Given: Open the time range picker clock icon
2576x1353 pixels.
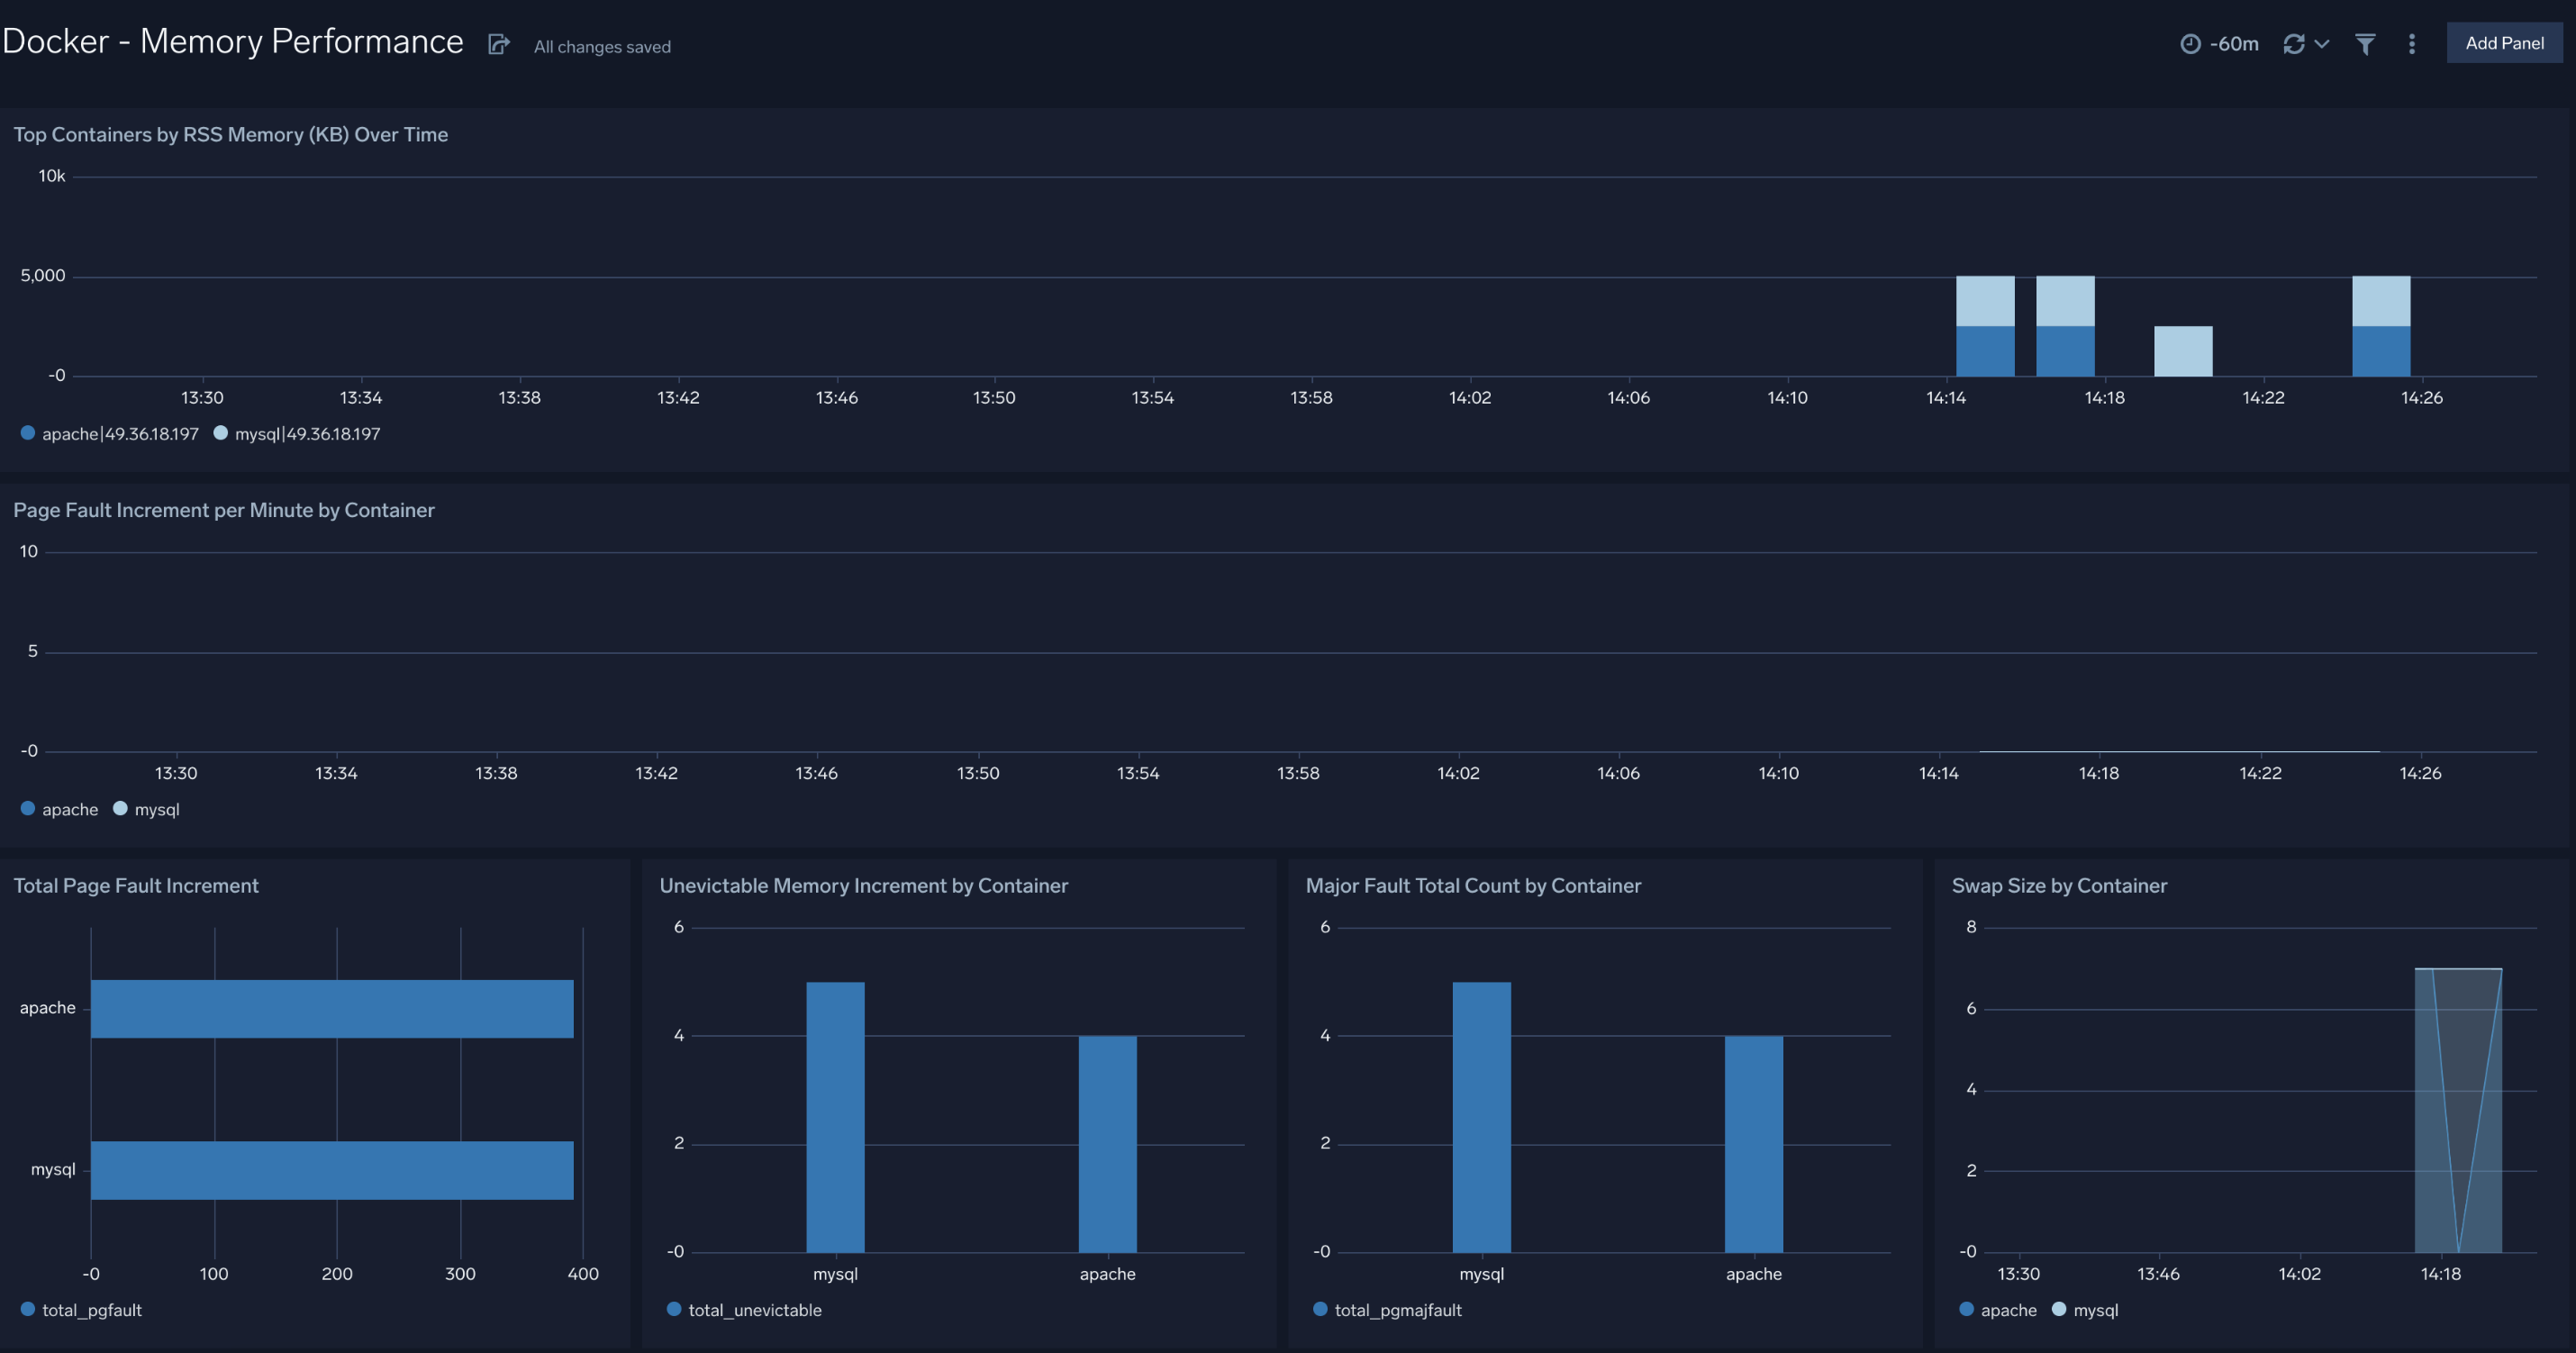Looking at the screenshot, I should [x=2191, y=43].
